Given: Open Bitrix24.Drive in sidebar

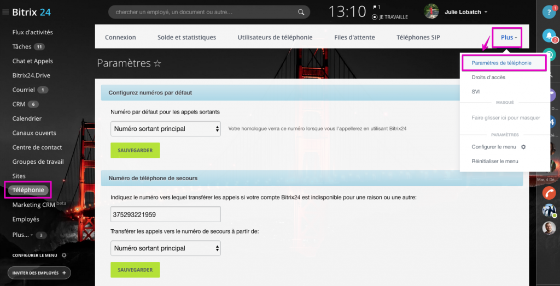Looking at the screenshot, I should [31, 75].
